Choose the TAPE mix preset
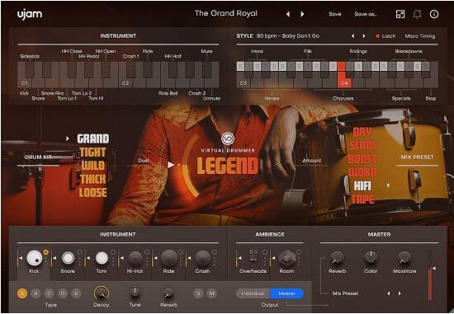Screen dimensions: 454x314 point(363,199)
